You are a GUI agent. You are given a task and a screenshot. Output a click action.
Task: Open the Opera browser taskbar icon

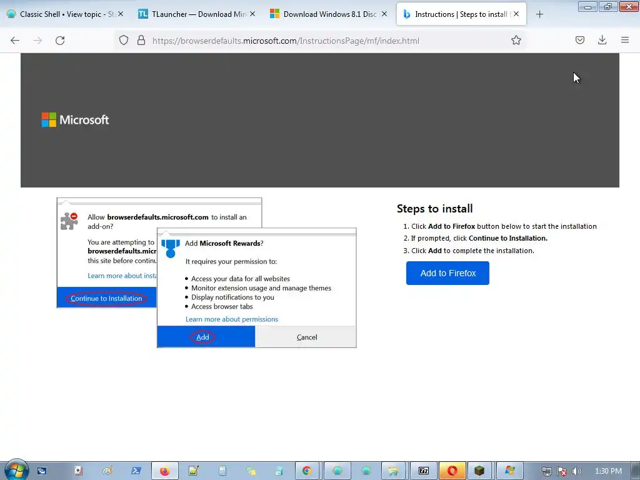pos(452,471)
